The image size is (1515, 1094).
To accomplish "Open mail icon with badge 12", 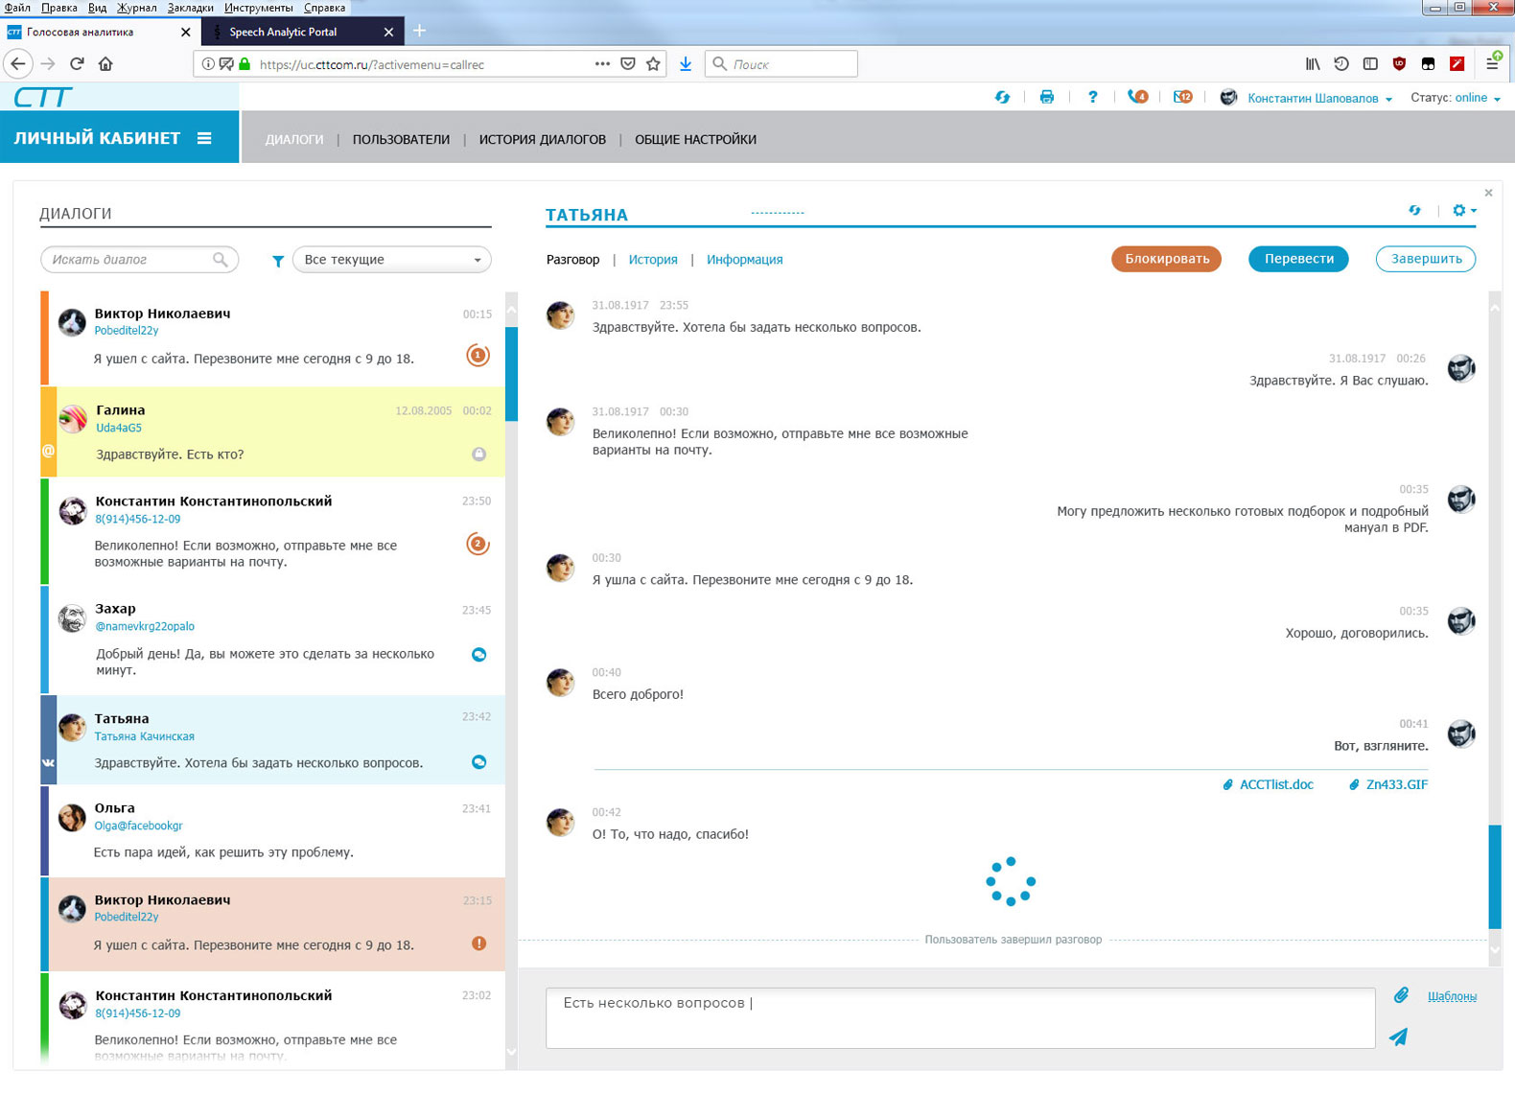I will (1183, 97).
